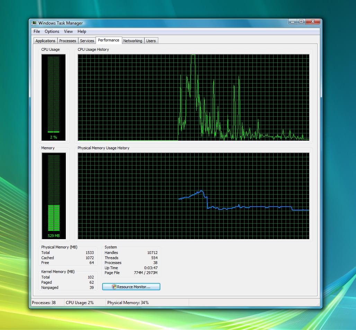Click the Memory meter showing 529 MB

(x=53, y=196)
